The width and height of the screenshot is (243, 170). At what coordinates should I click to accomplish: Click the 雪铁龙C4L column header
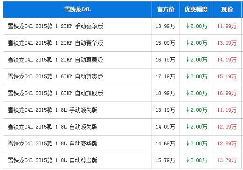coord(77,10)
